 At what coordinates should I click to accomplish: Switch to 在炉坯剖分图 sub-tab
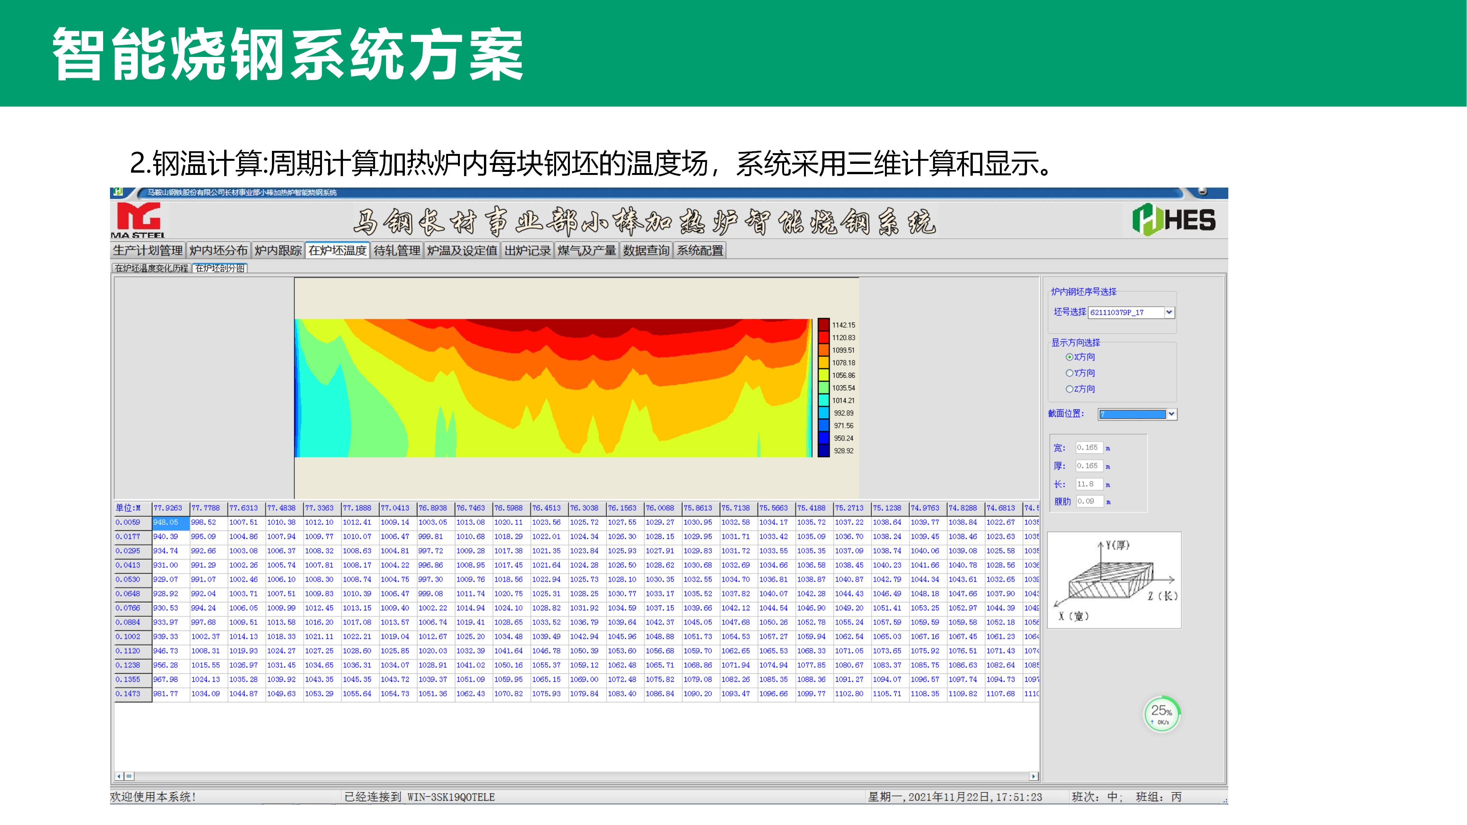click(220, 268)
